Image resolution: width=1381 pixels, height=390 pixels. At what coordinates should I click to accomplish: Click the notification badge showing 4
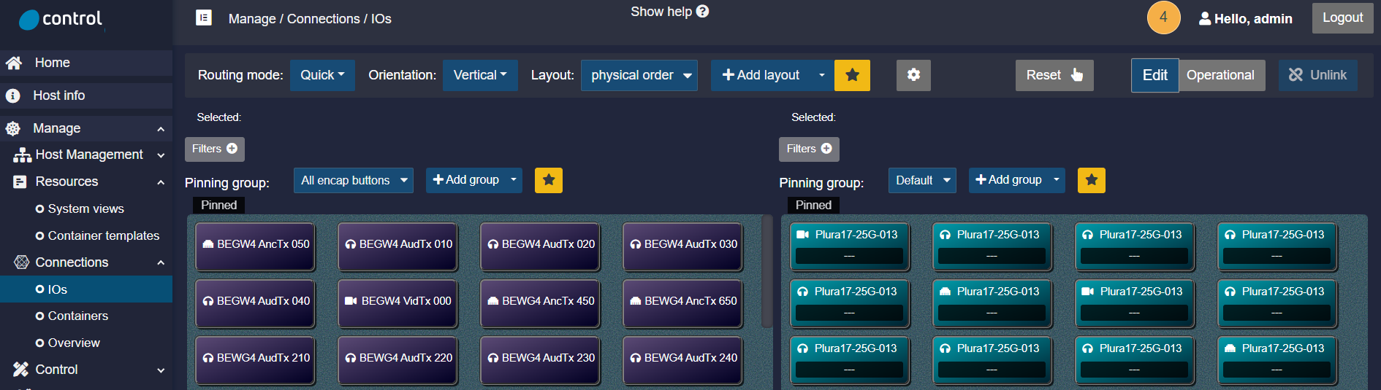1163,17
